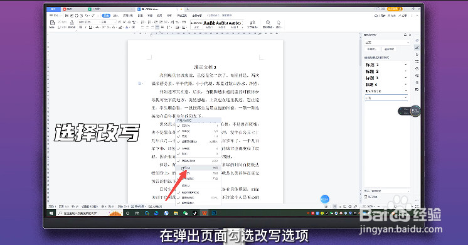
Task: Open the File menu dropdown
Action: pyautogui.click(x=55, y=16)
